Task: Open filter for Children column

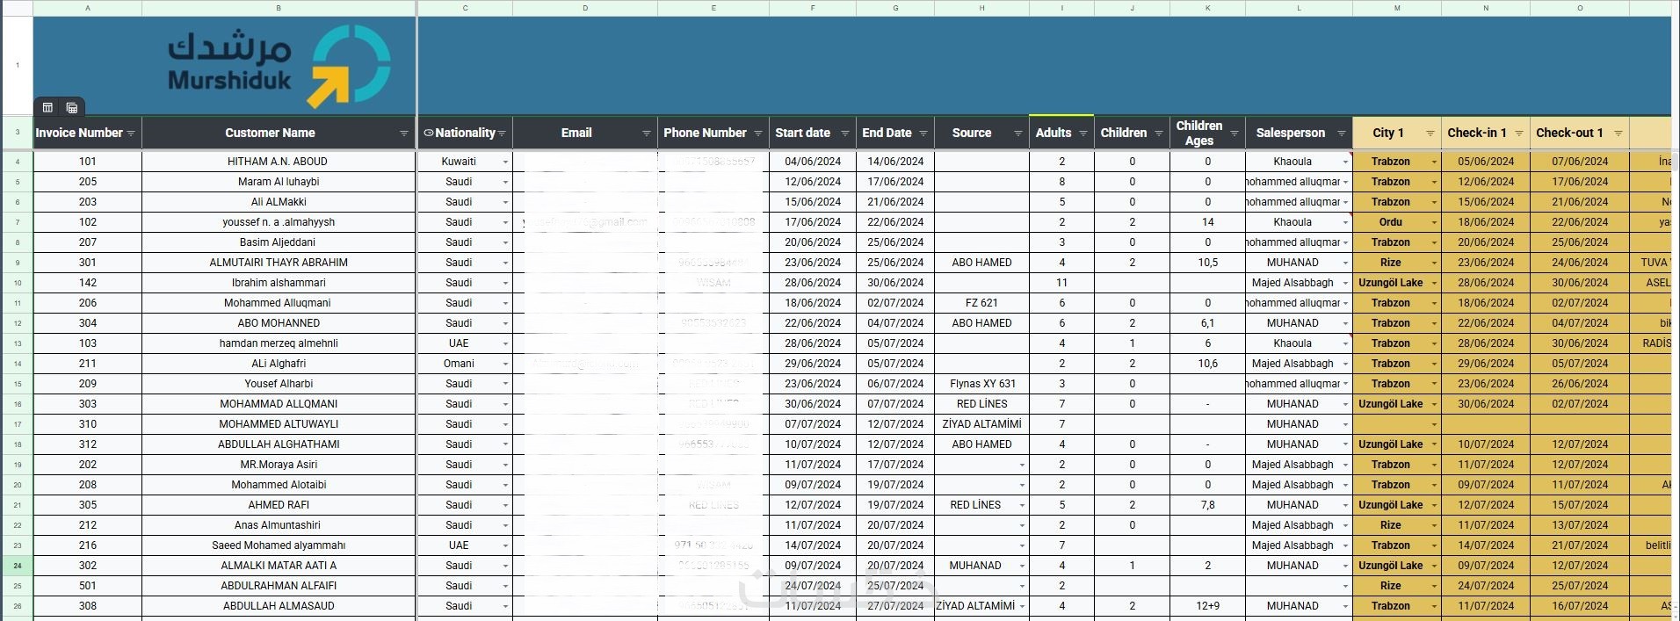Action: coord(1159,134)
